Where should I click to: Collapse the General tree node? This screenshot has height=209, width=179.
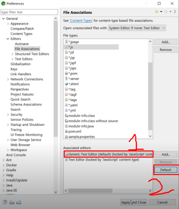[4, 18]
